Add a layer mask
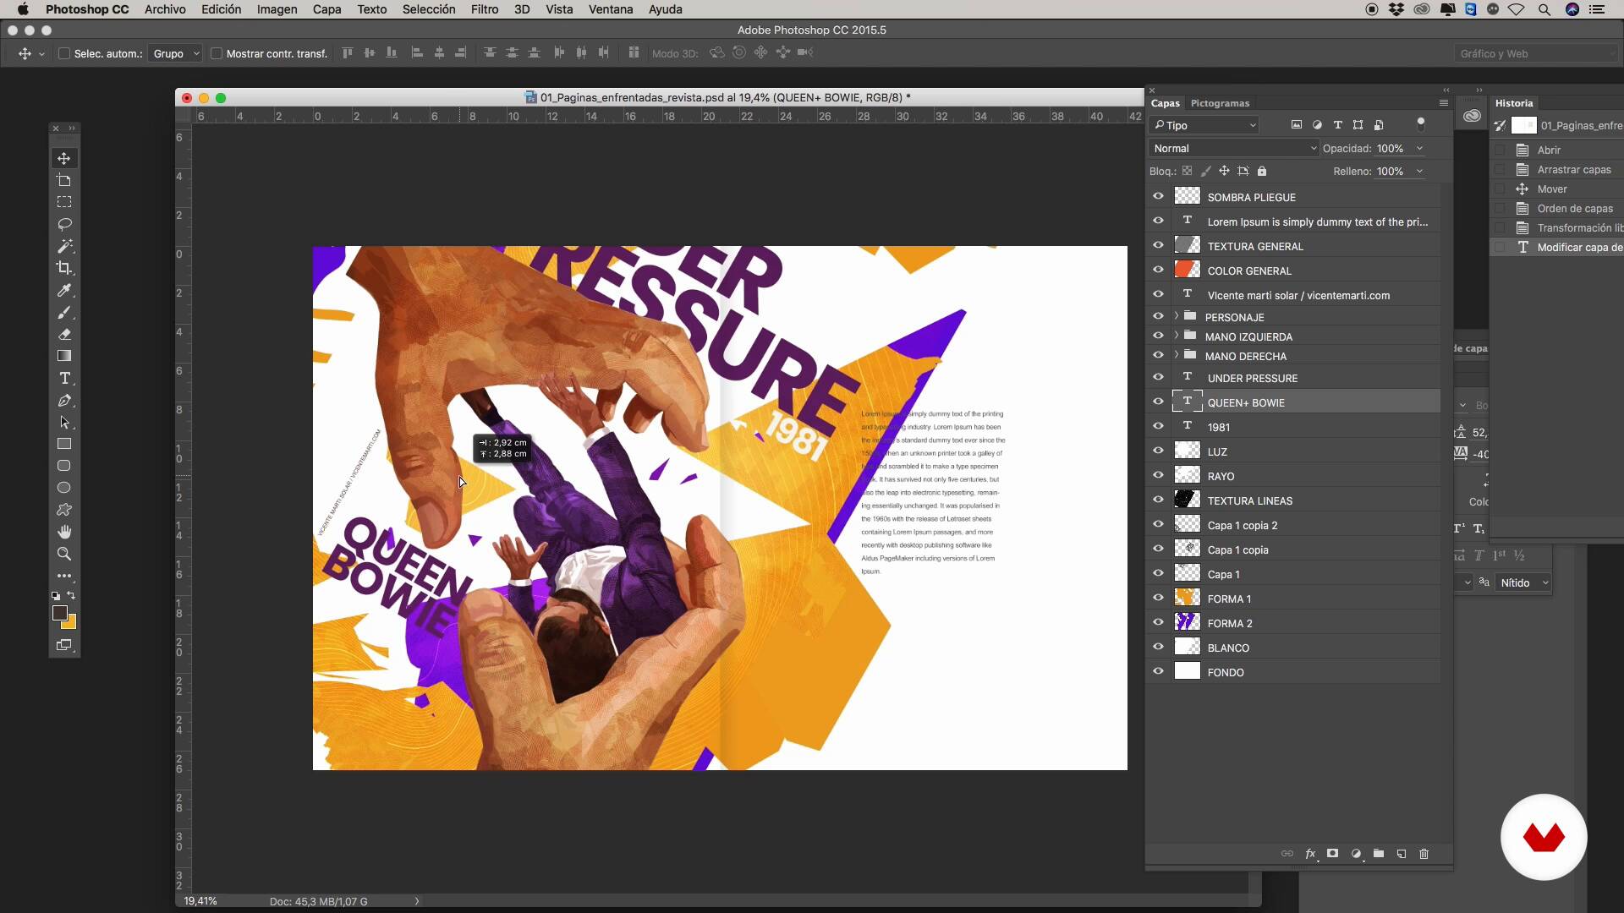The width and height of the screenshot is (1624, 913). point(1333,854)
